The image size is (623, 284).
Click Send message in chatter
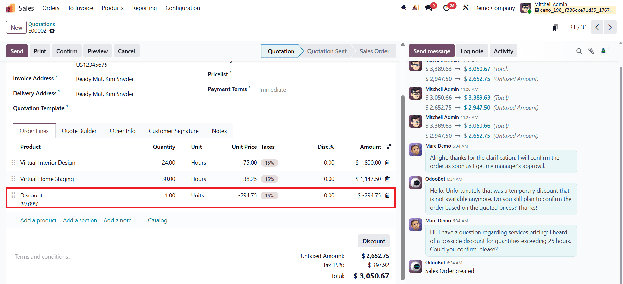coord(431,51)
